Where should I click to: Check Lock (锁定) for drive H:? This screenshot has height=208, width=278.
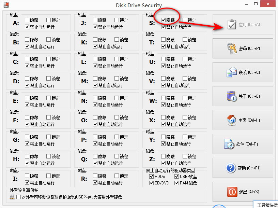49,156
